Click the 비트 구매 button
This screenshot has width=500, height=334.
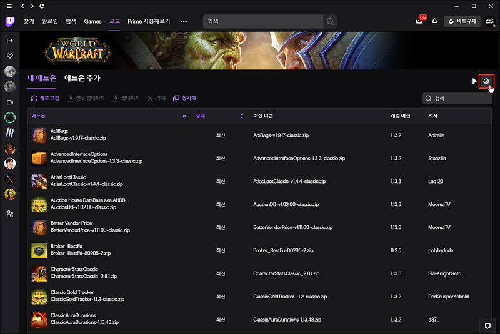click(x=462, y=22)
